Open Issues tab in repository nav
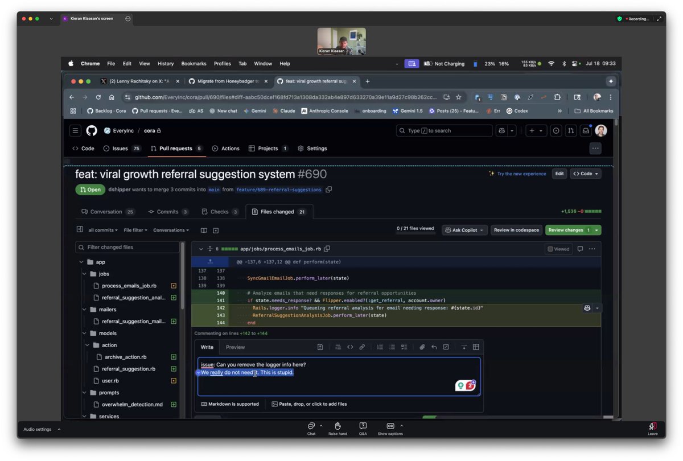 point(122,149)
